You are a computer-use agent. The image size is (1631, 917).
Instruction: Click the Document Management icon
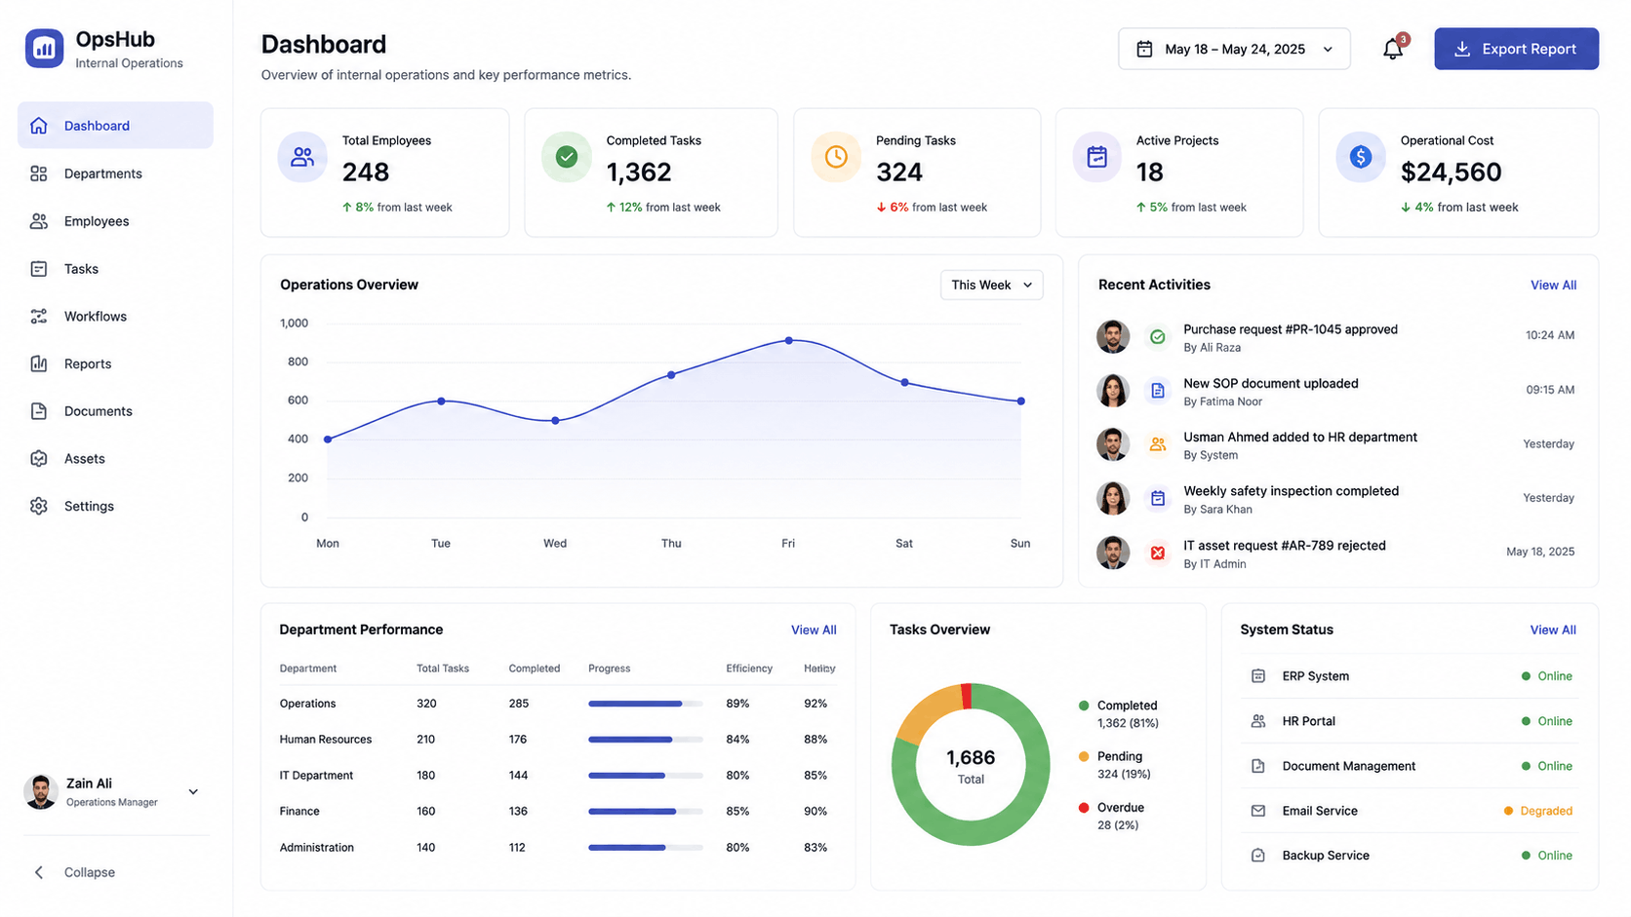tap(1258, 766)
